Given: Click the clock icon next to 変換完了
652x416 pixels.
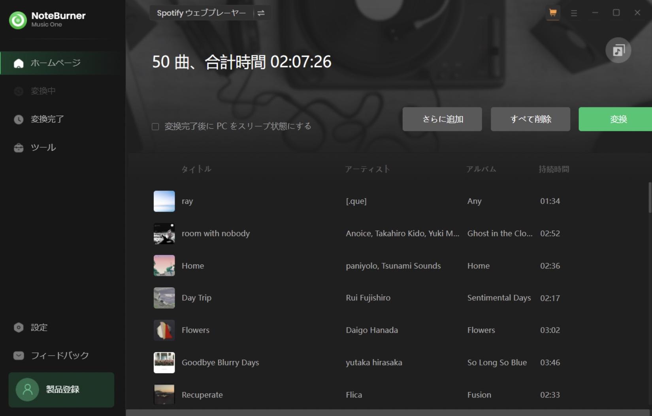Looking at the screenshot, I should tap(19, 119).
